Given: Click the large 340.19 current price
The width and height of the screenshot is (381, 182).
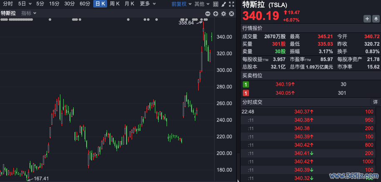Looking at the screenshot, I should (x=261, y=16).
